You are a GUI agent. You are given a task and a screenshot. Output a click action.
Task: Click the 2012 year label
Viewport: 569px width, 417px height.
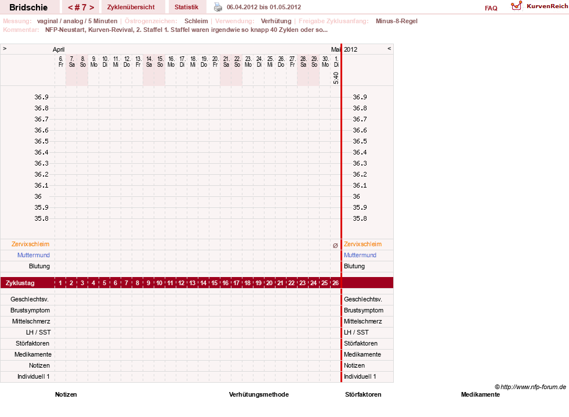click(350, 49)
